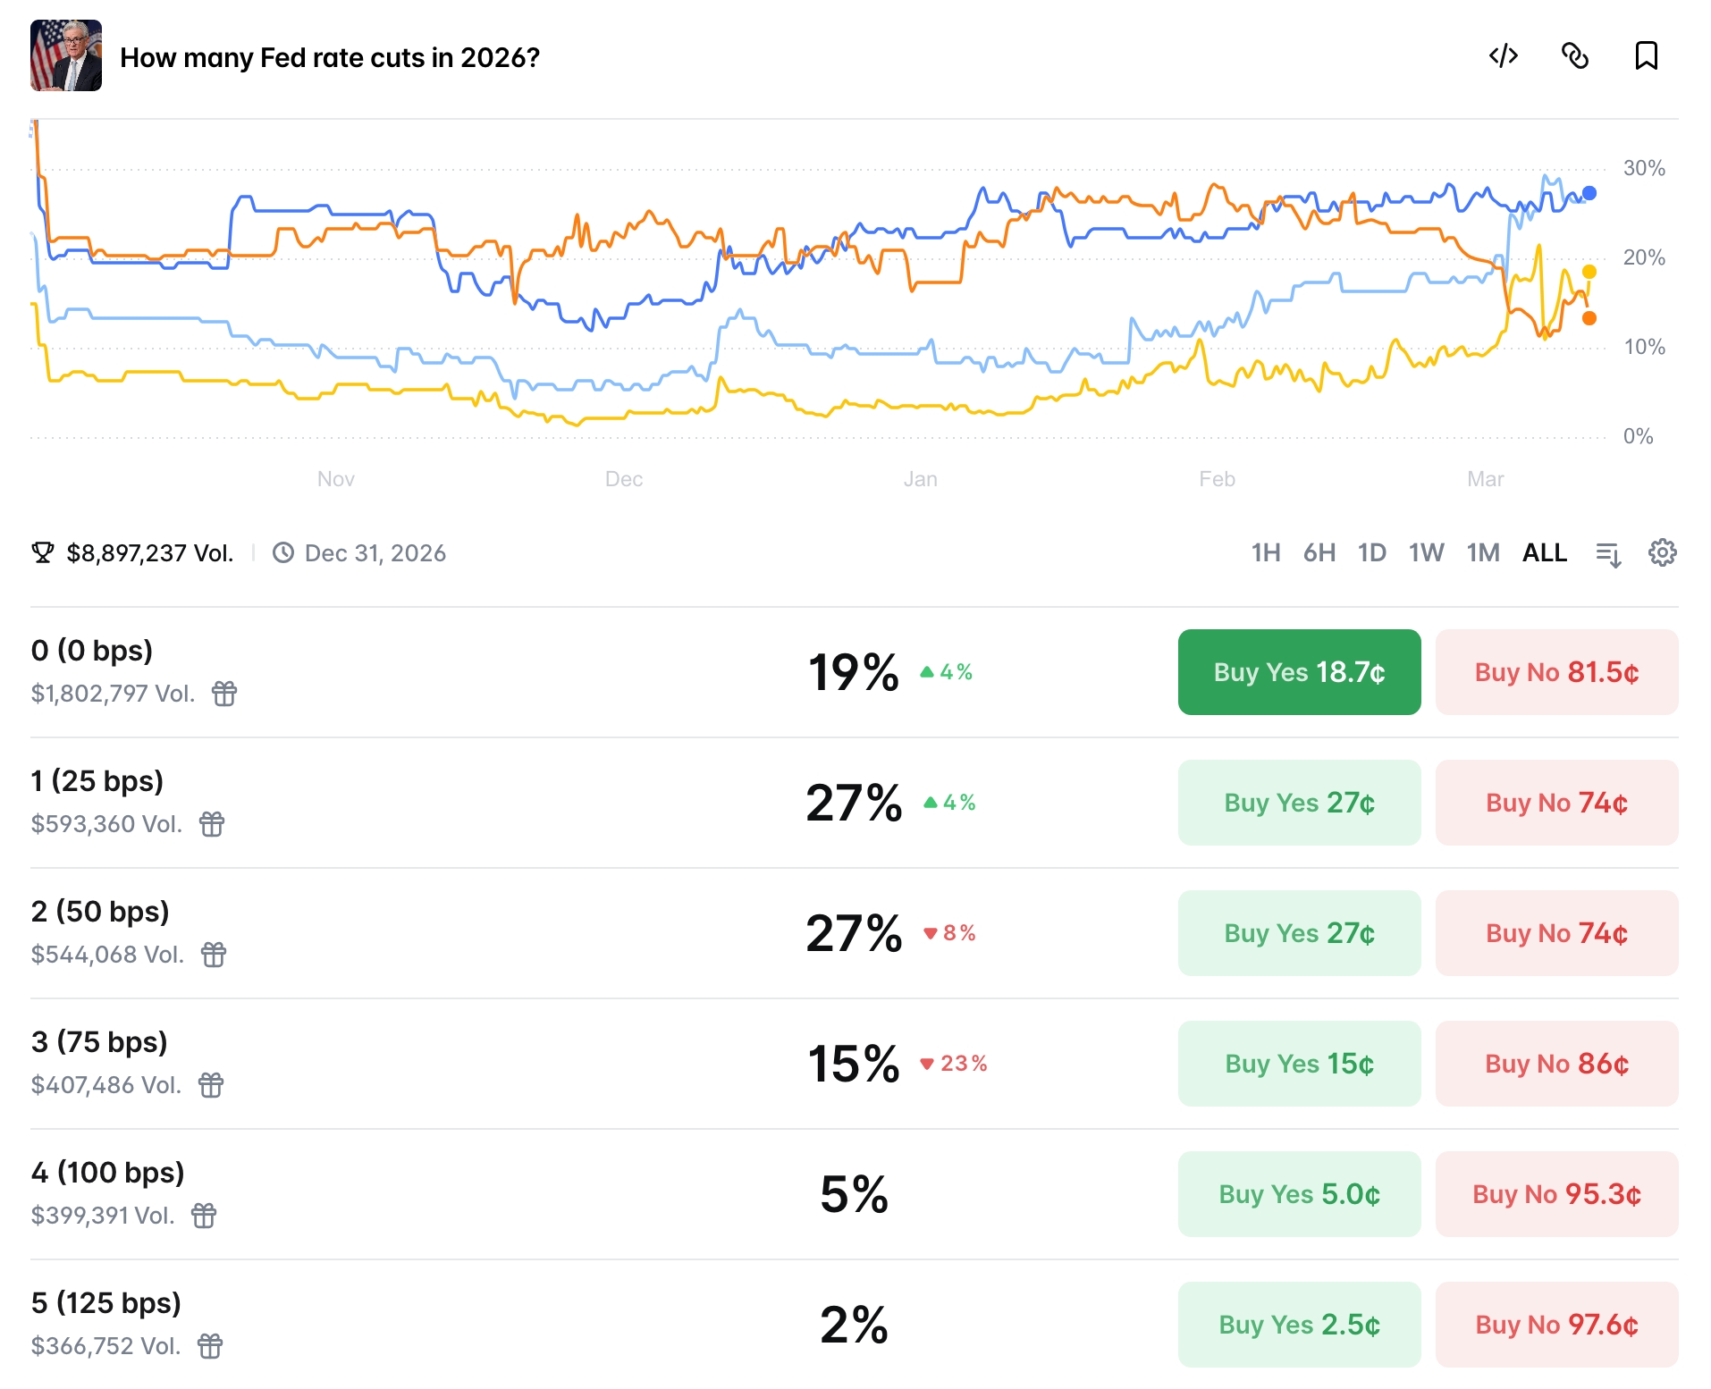Buy Yes at 18.7¢ for 0 bps

[1298, 672]
